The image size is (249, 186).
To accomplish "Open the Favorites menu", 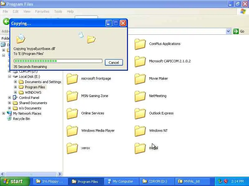I will click(42, 11).
